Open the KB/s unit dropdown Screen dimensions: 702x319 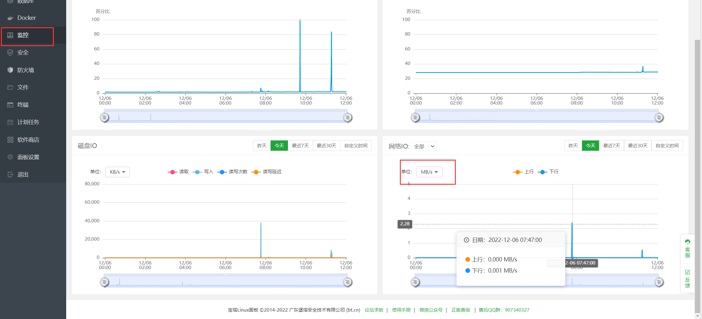(x=118, y=172)
